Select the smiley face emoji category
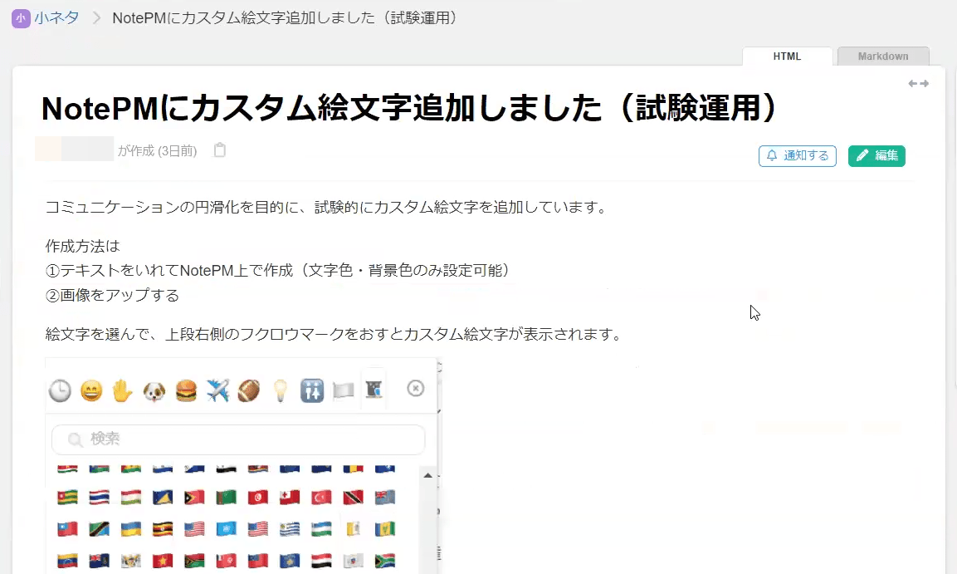 click(x=91, y=390)
